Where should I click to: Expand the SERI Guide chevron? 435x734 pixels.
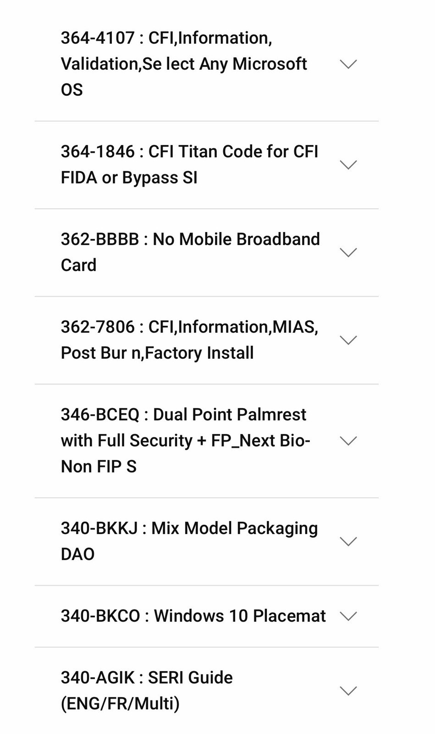click(348, 691)
